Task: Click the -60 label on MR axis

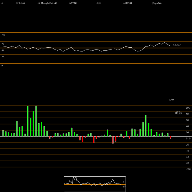Action: [187, 157]
